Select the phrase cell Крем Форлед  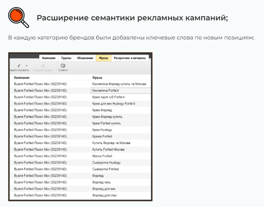pyautogui.click(x=102, y=110)
